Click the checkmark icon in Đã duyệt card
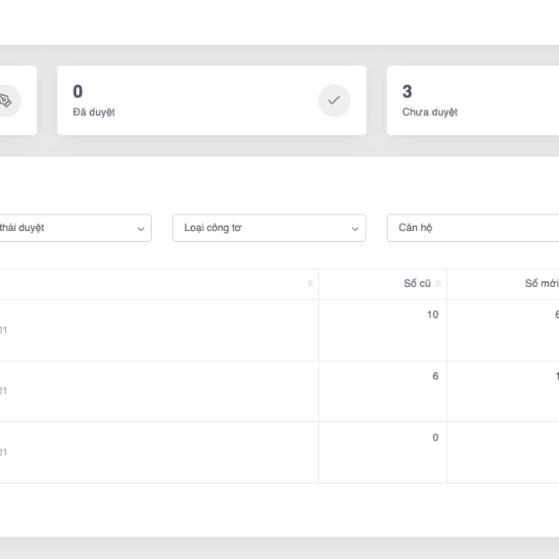The image size is (559, 559). [334, 101]
